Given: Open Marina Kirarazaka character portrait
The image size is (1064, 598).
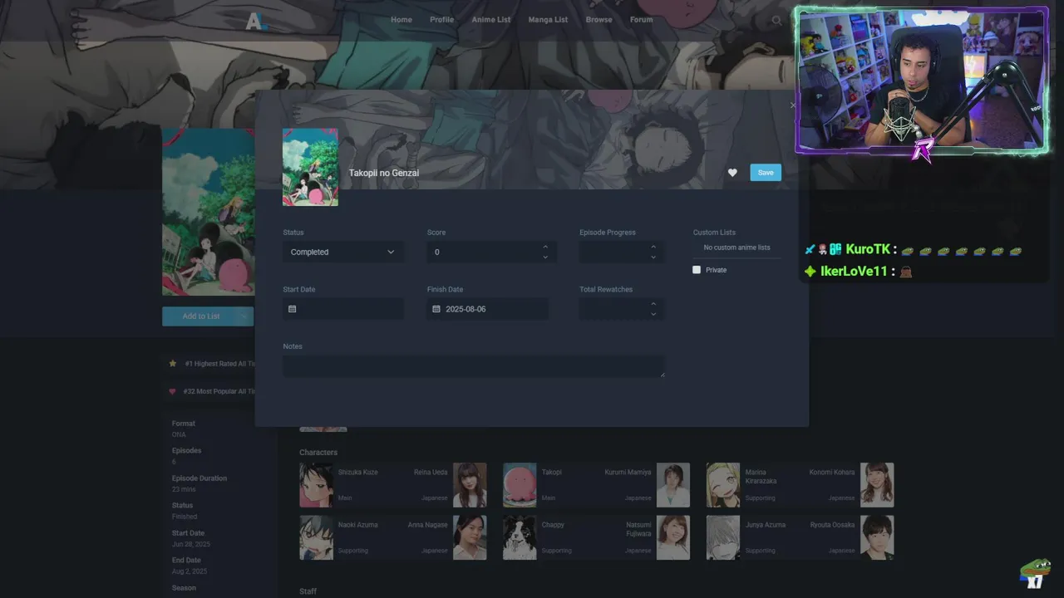Looking at the screenshot, I should [x=723, y=485].
